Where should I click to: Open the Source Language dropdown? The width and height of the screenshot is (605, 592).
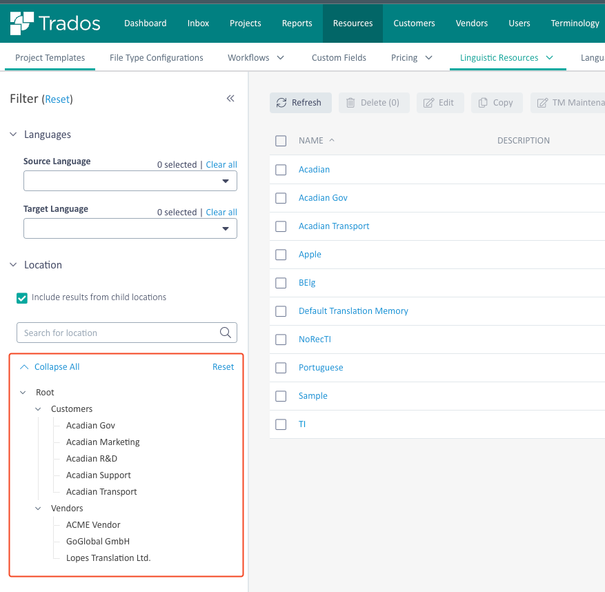pyautogui.click(x=130, y=181)
